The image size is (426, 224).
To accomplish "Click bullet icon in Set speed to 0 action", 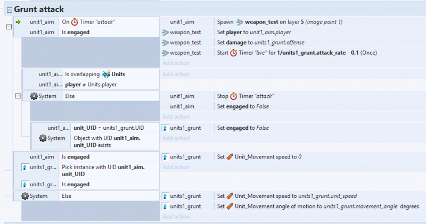I will 230,157.
